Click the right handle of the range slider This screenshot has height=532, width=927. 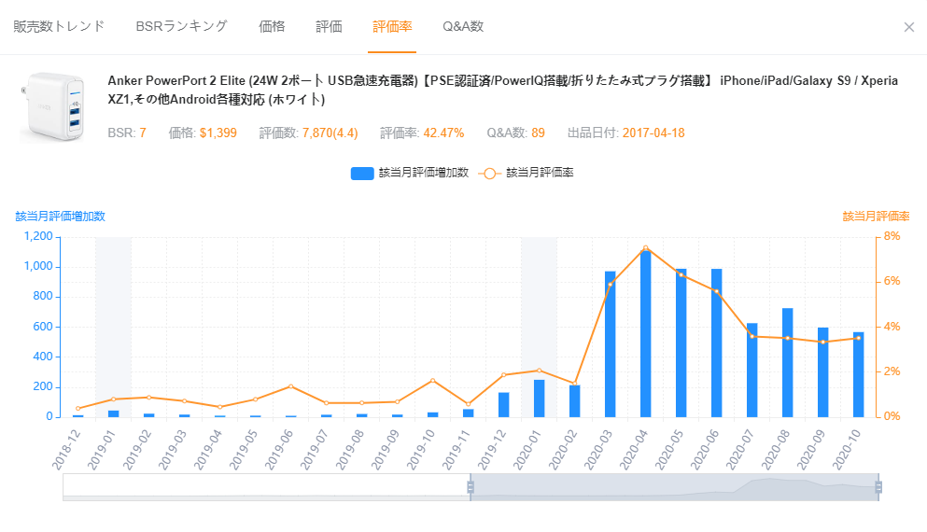878,487
